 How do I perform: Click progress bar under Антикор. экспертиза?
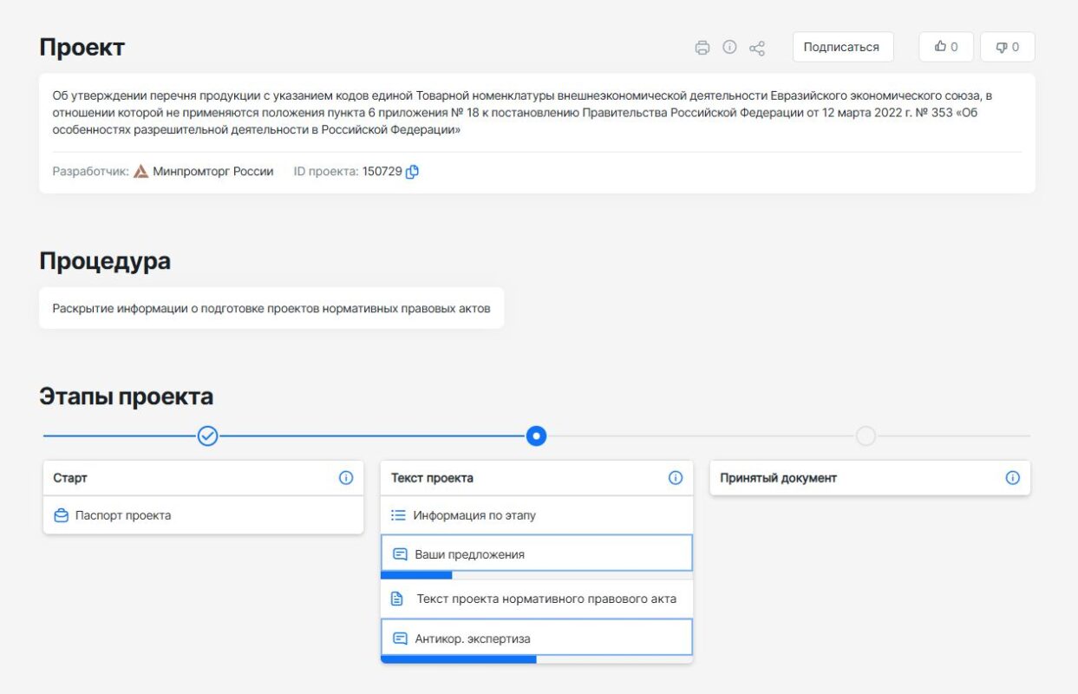537,660
